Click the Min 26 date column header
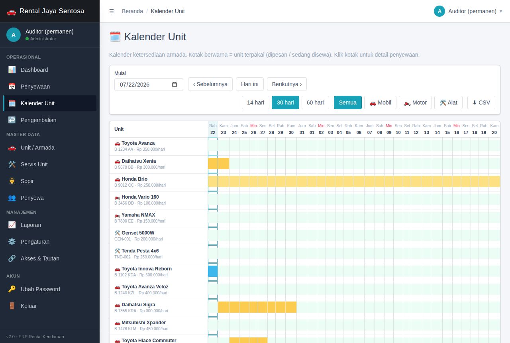510x343 pixels. (253, 129)
